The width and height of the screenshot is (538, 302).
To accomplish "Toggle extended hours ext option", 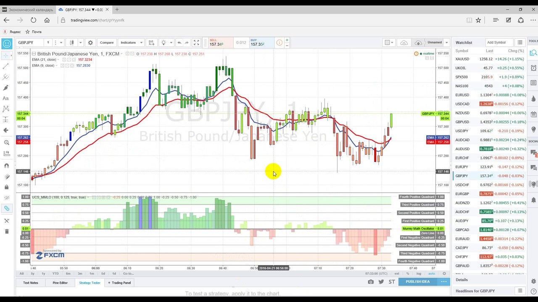I will point(396,273).
